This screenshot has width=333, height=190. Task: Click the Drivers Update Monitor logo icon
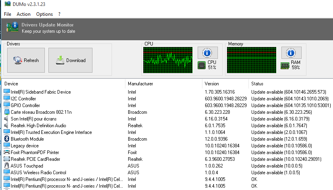(x=12, y=27)
